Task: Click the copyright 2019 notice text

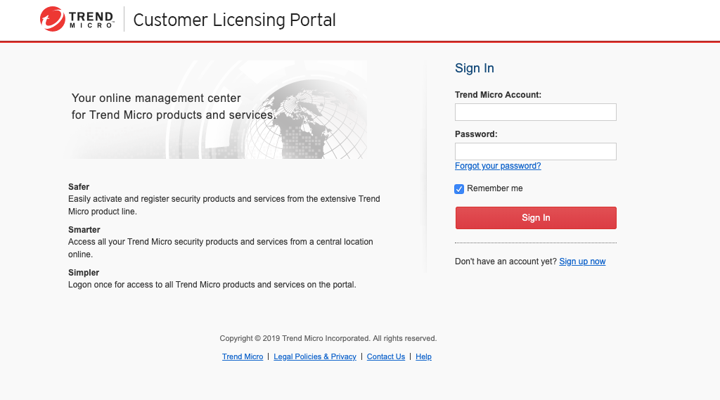Action: (328, 338)
